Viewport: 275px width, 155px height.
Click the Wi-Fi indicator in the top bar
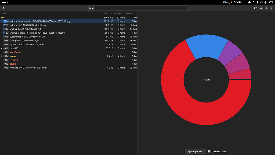[254, 2]
